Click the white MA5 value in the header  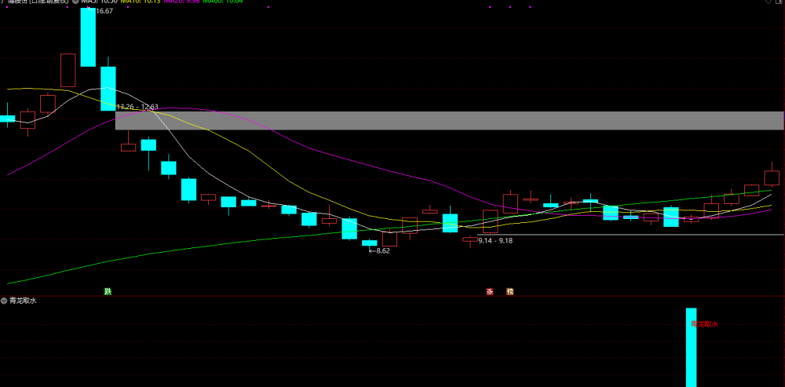(x=100, y=2)
